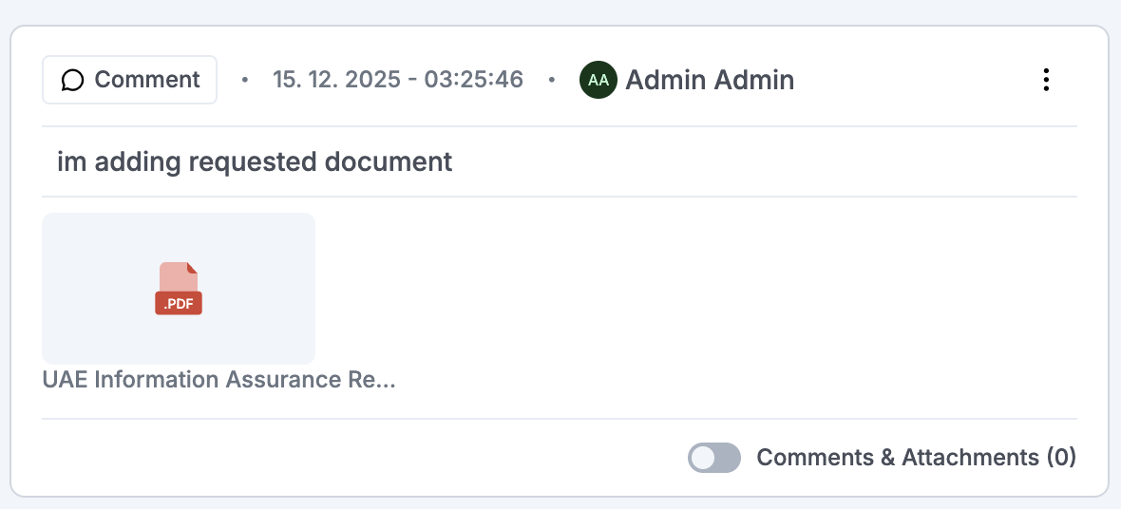Viewport: 1121px width, 509px height.
Task: Open the three-dot more options menu
Action: tap(1045, 80)
